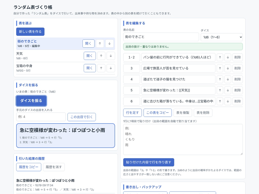Move 天気 table down in list

tap(111, 56)
